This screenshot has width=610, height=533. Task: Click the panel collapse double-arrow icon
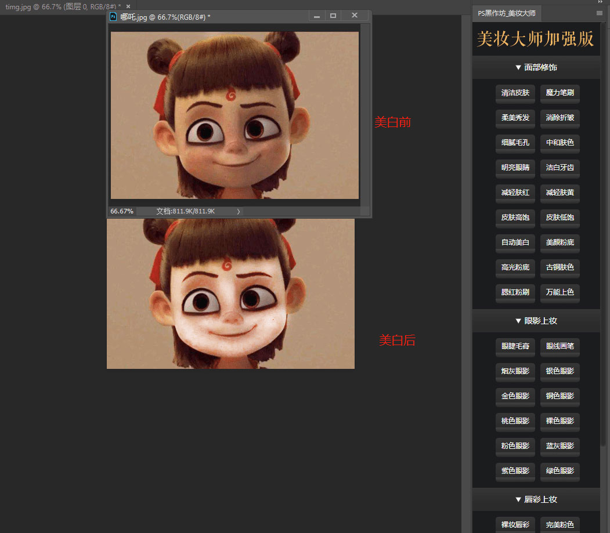[600, 2]
